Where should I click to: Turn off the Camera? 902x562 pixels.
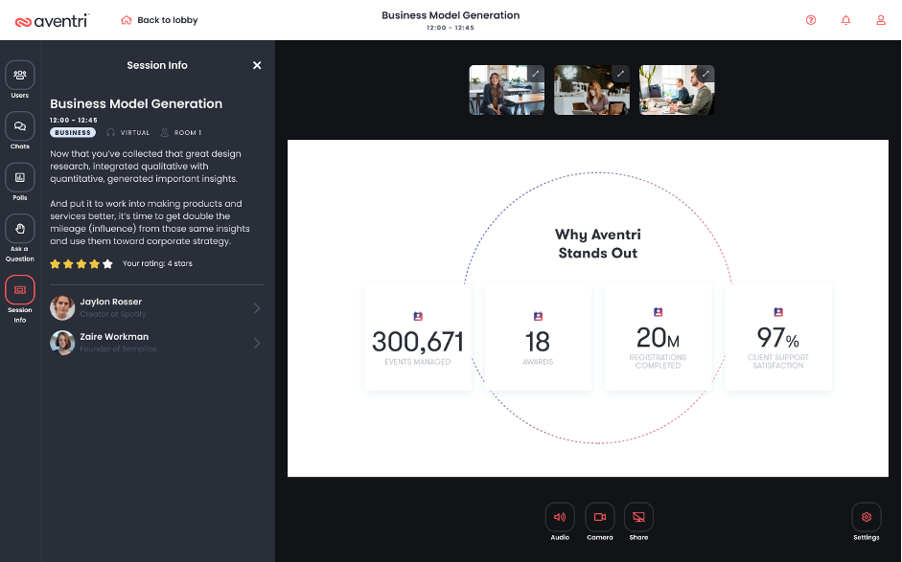coord(599,517)
